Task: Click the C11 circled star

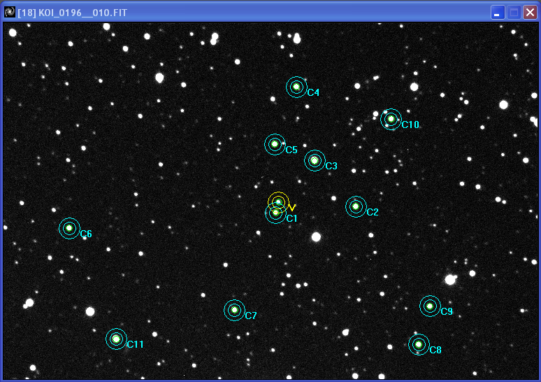Action: coord(116,339)
